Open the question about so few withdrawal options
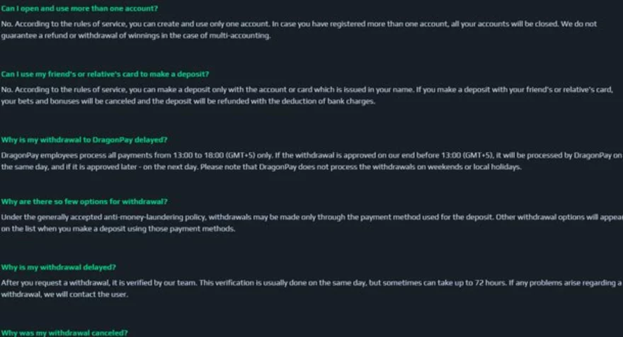The width and height of the screenshot is (623, 337). point(84,202)
